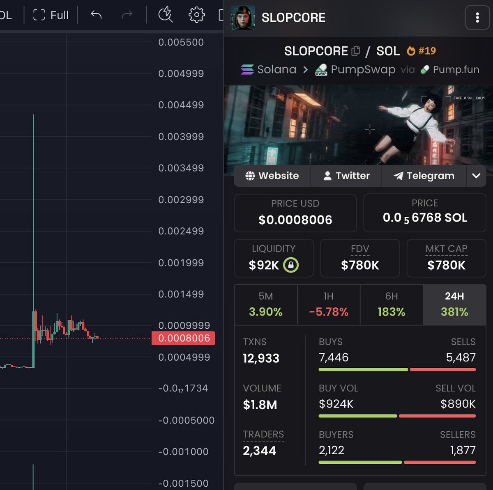The width and height of the screenshot is (493, 490).
Task: Select the red sell volume bar
Action: point(437,416)
